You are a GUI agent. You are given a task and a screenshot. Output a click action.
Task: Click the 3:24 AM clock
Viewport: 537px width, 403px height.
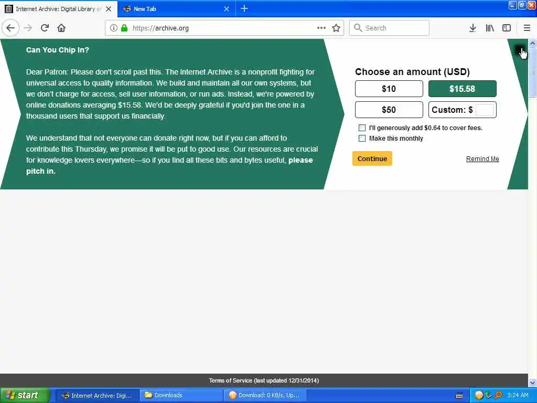pos(518,395)
